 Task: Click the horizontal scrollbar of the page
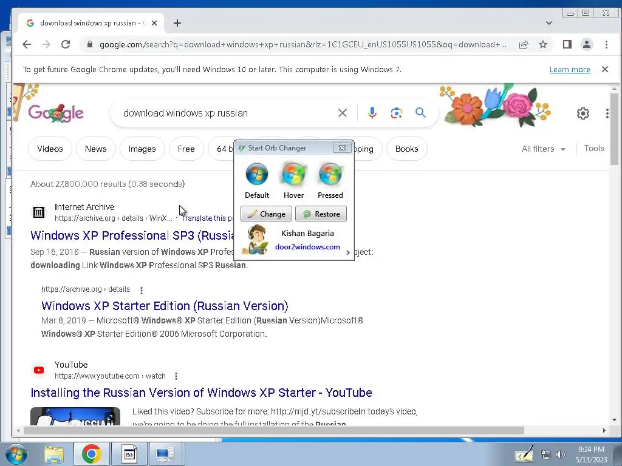point(274,430)
